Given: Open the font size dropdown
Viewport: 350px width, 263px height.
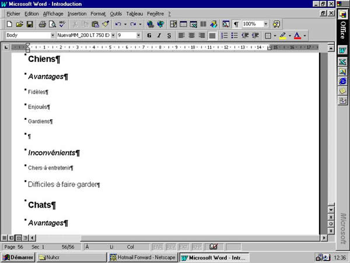Looking at the screenshot, I should (138, 35).
